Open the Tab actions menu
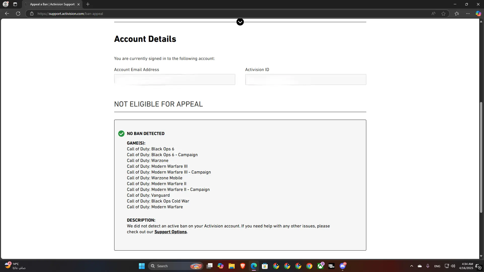 [x=15, y=4]
